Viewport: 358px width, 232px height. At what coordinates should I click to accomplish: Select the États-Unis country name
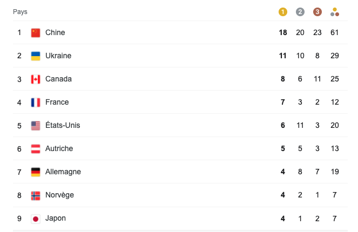click(63, 126)
